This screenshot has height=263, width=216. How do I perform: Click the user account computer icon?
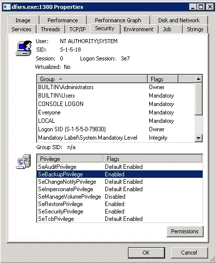(x=24, y=48)
